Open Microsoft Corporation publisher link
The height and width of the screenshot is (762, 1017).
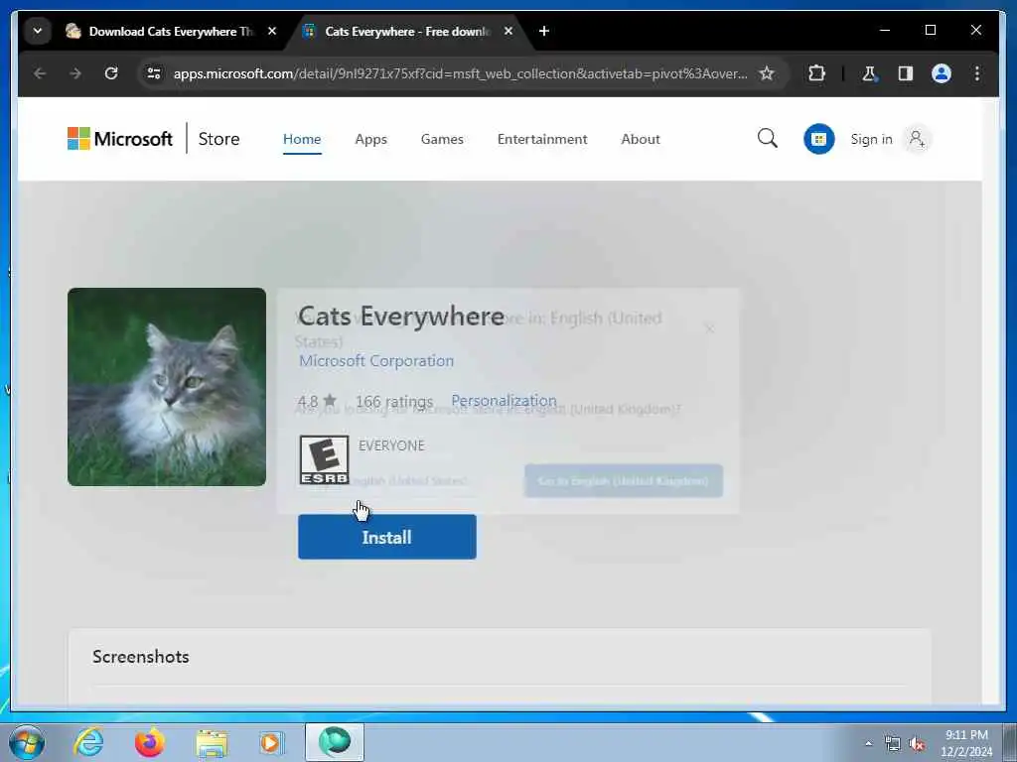pos(376,361)
